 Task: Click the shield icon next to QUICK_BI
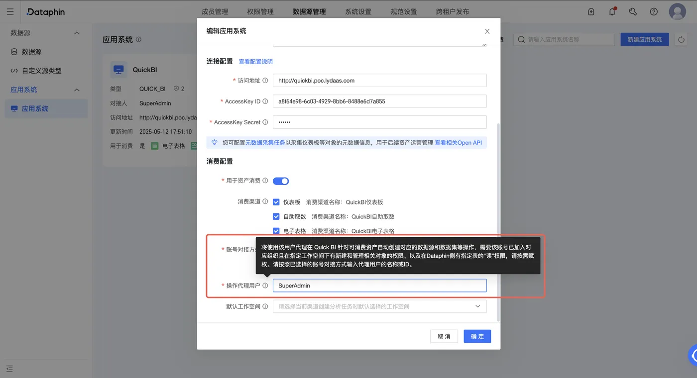pyautogui.click(x=176, y=89)
